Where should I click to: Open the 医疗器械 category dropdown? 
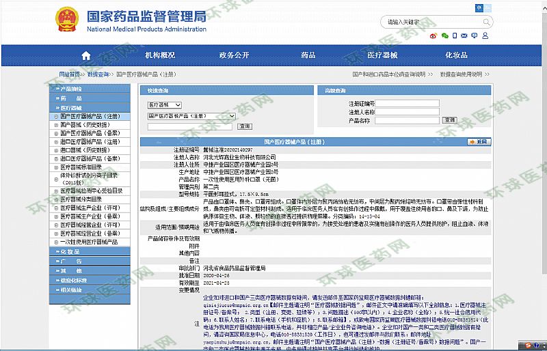164,105
